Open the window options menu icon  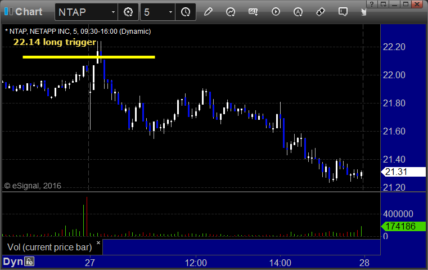[x=383, y=4]
